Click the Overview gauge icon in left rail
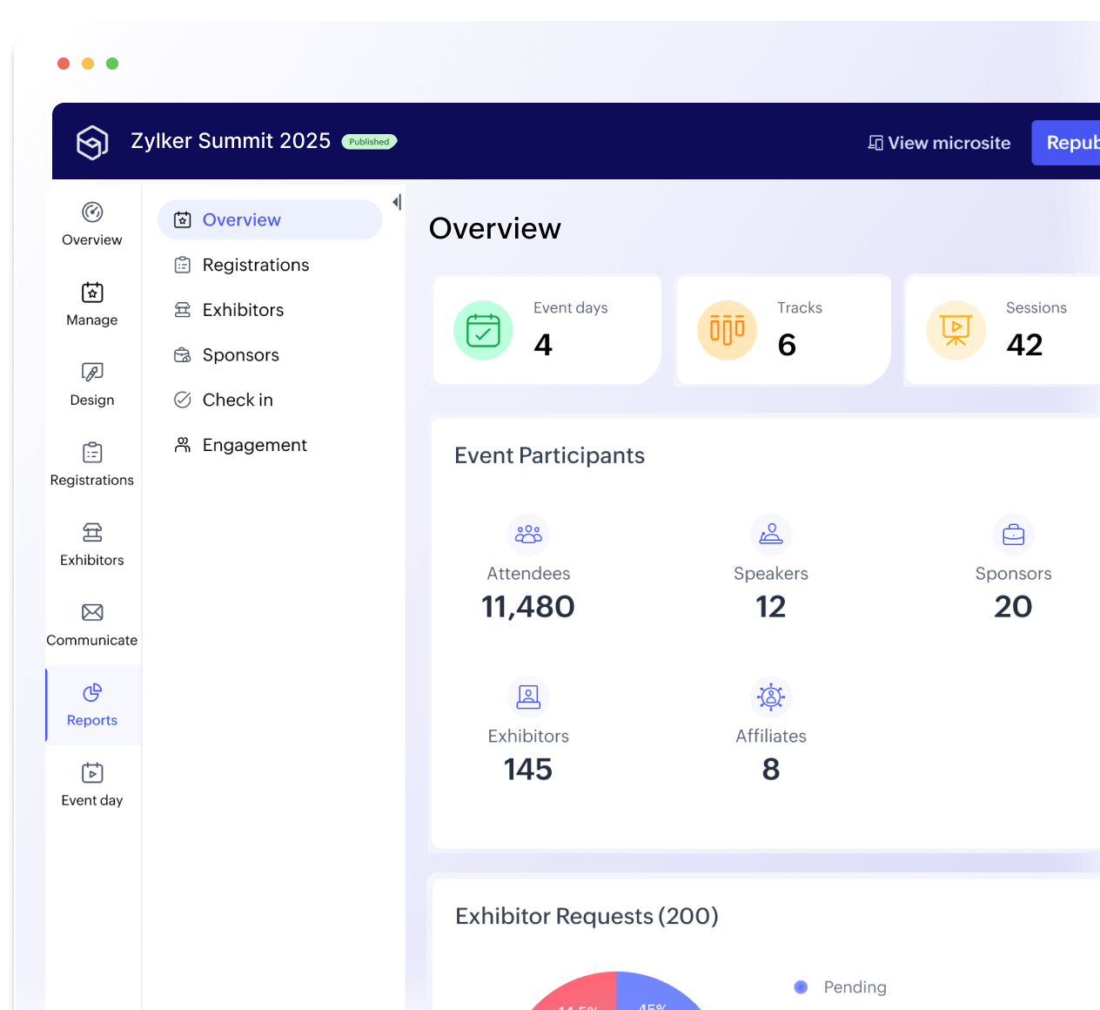 click(x=92, y=212)
